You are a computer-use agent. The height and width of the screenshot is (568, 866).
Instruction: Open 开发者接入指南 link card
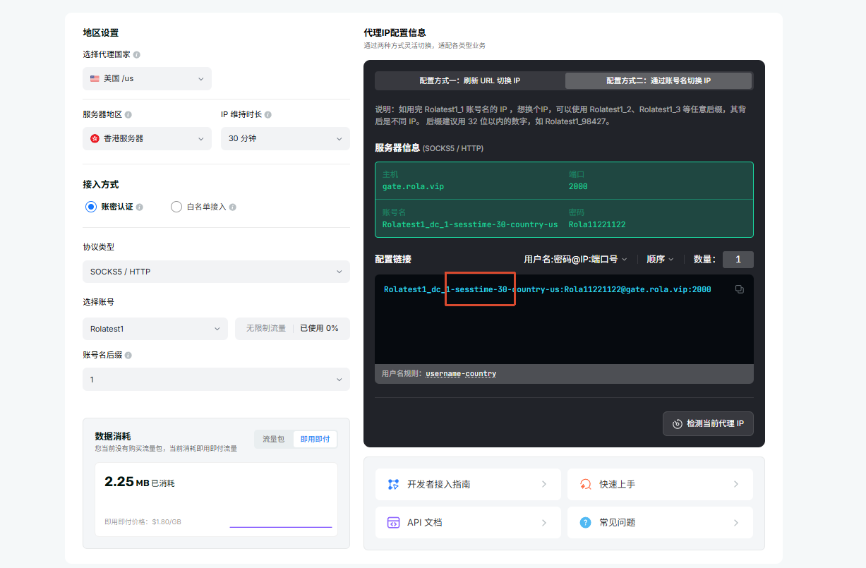[x=468, y=484]
